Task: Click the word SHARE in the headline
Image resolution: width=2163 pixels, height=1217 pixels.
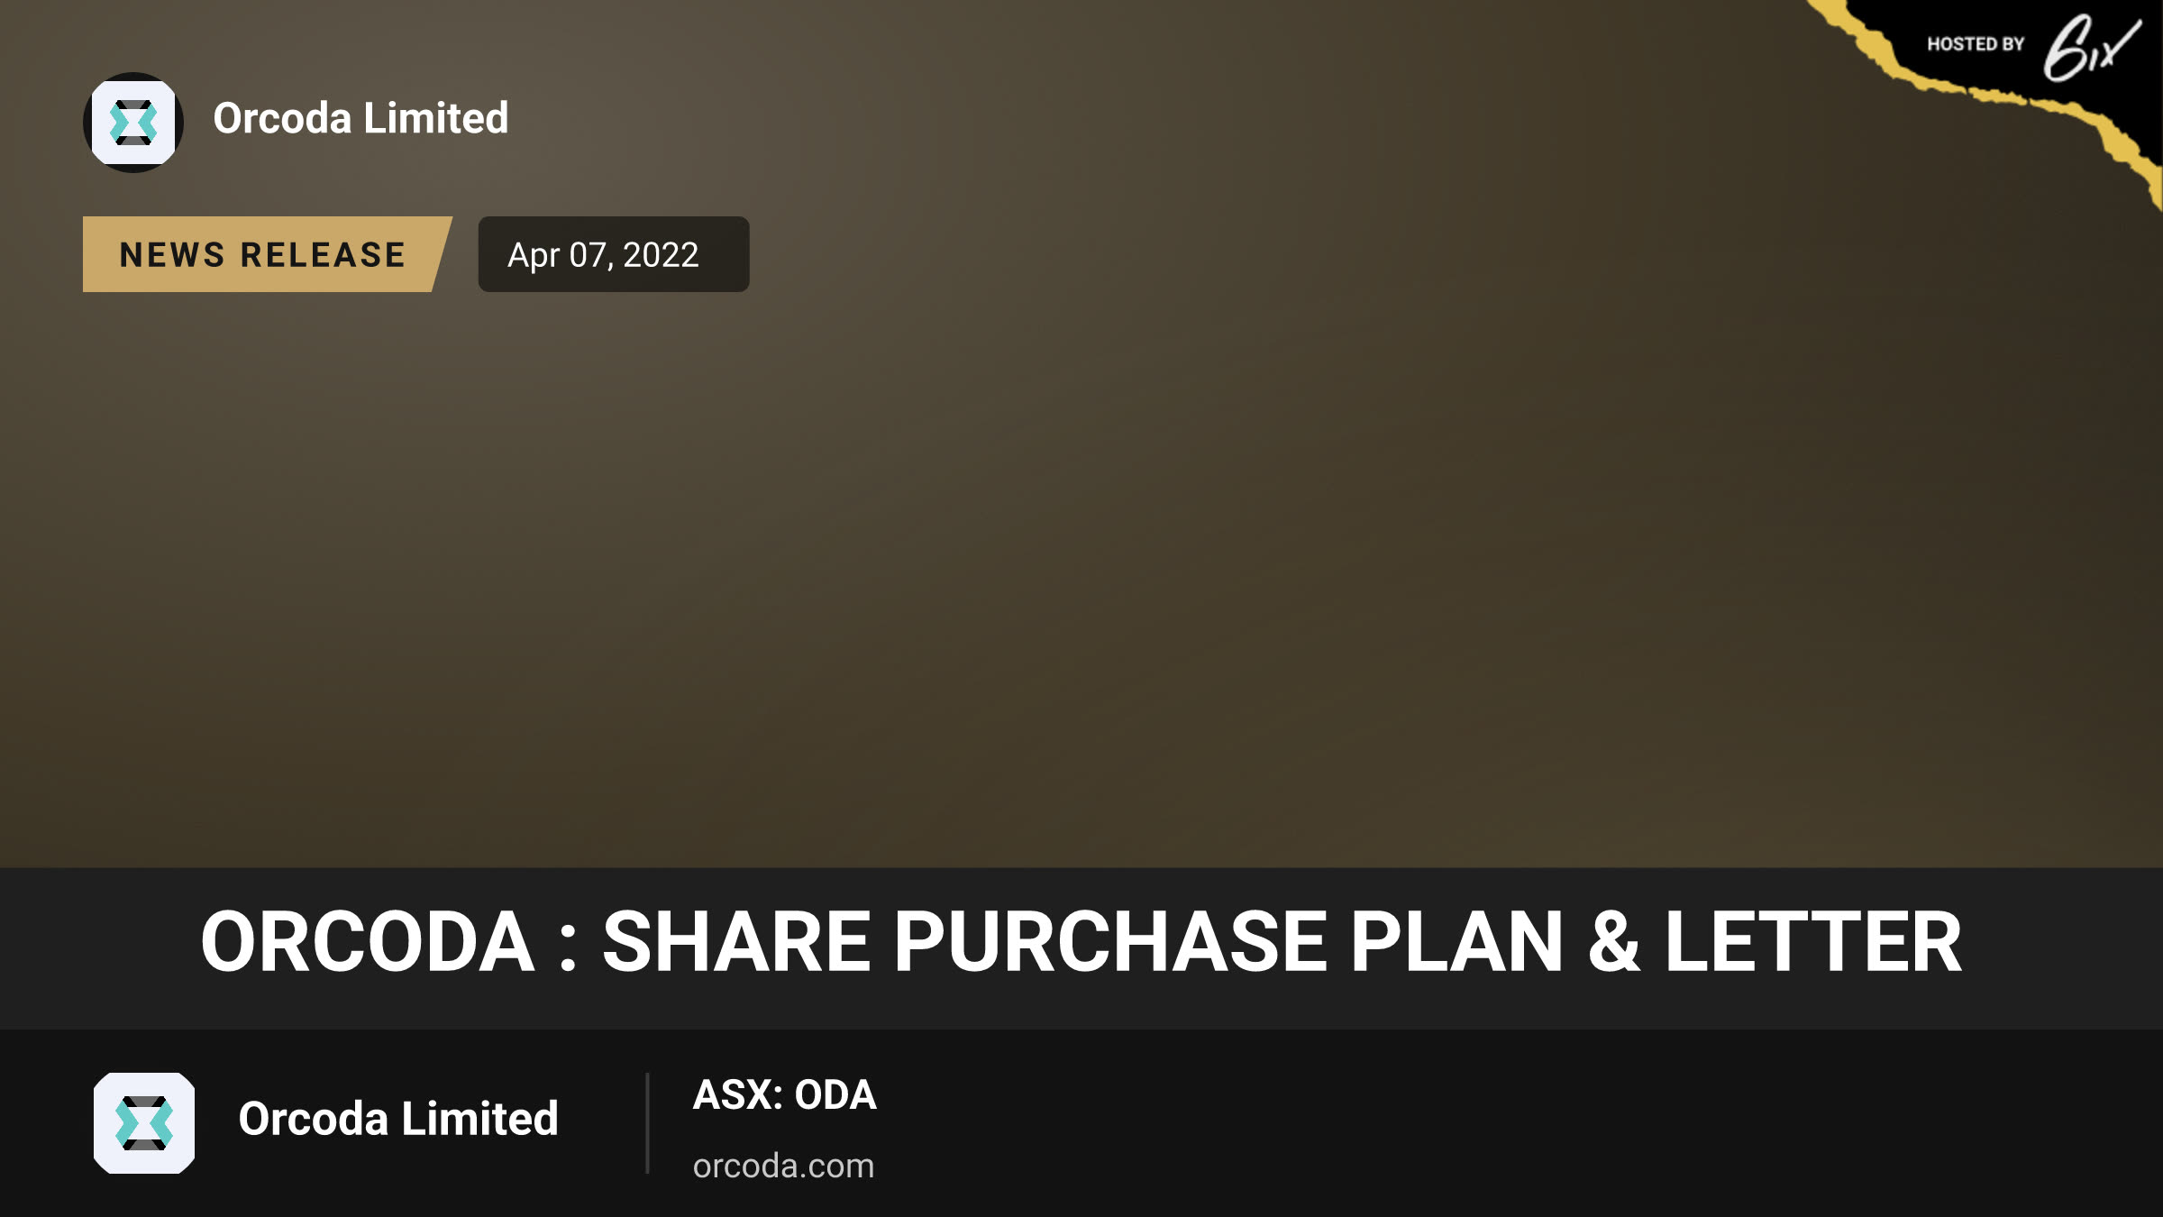Action: (736, 942)
